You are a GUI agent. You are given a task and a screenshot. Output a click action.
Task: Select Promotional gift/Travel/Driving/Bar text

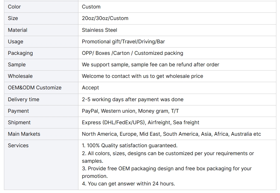(x=123, y=42)
